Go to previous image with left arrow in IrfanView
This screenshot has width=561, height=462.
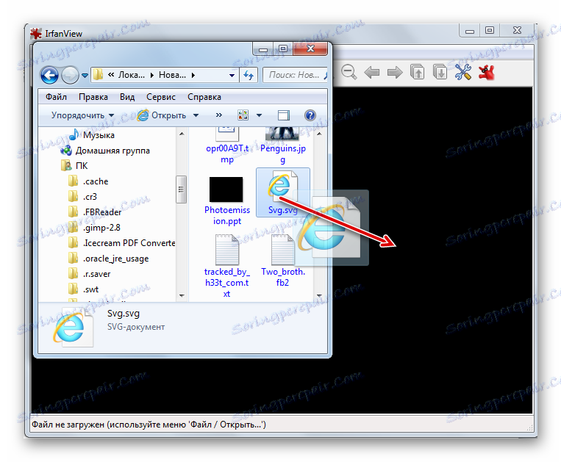(372, 73)
